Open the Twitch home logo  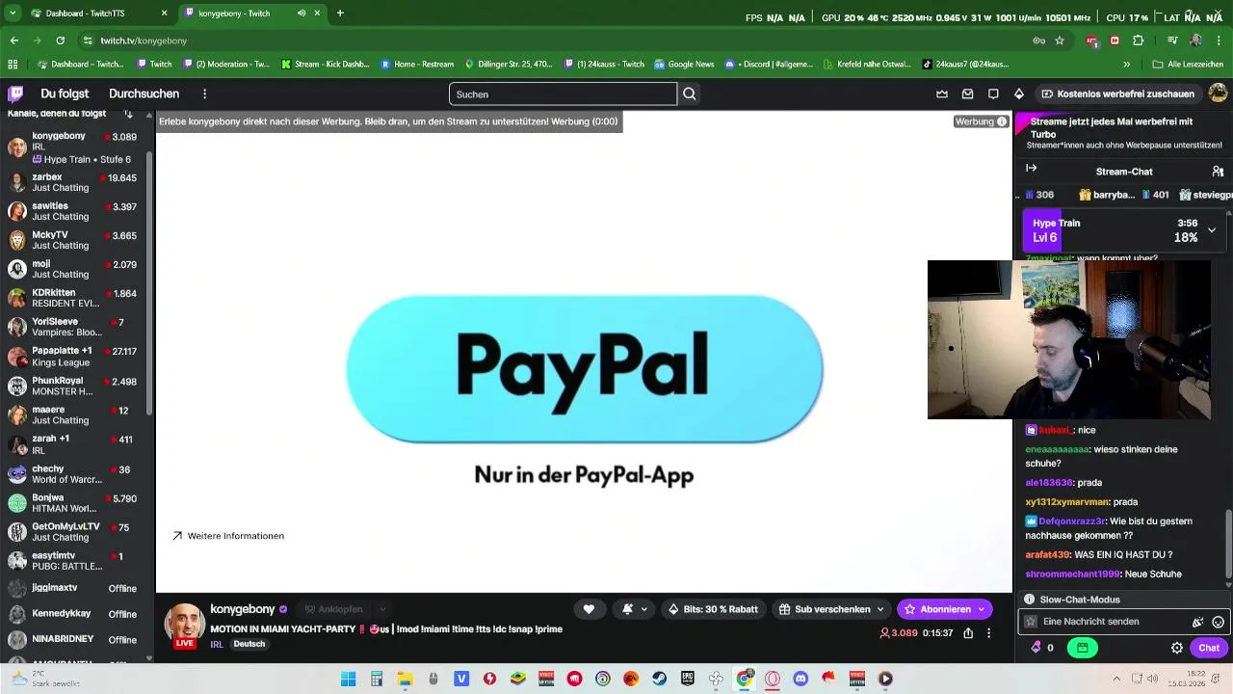tap(15, 93)
